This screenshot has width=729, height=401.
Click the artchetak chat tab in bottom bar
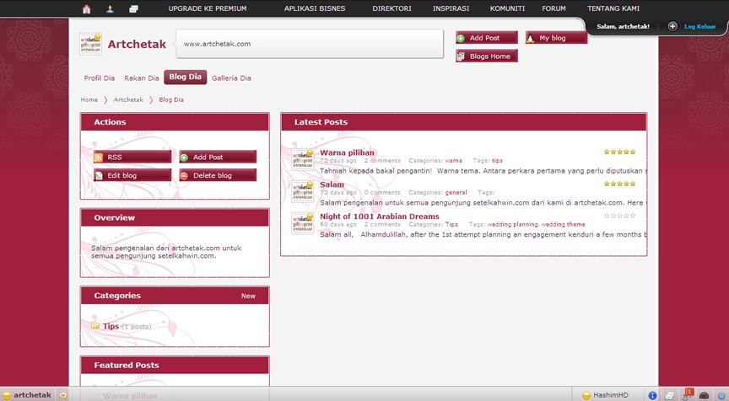28,395
